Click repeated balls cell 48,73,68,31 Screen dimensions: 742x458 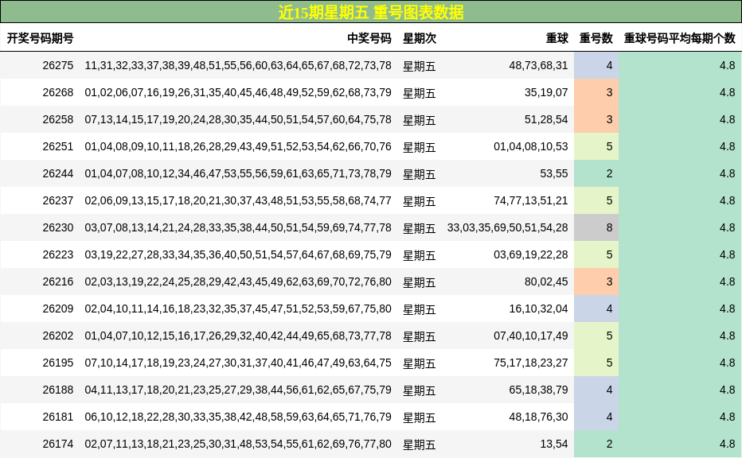click(x=538, y=65)
